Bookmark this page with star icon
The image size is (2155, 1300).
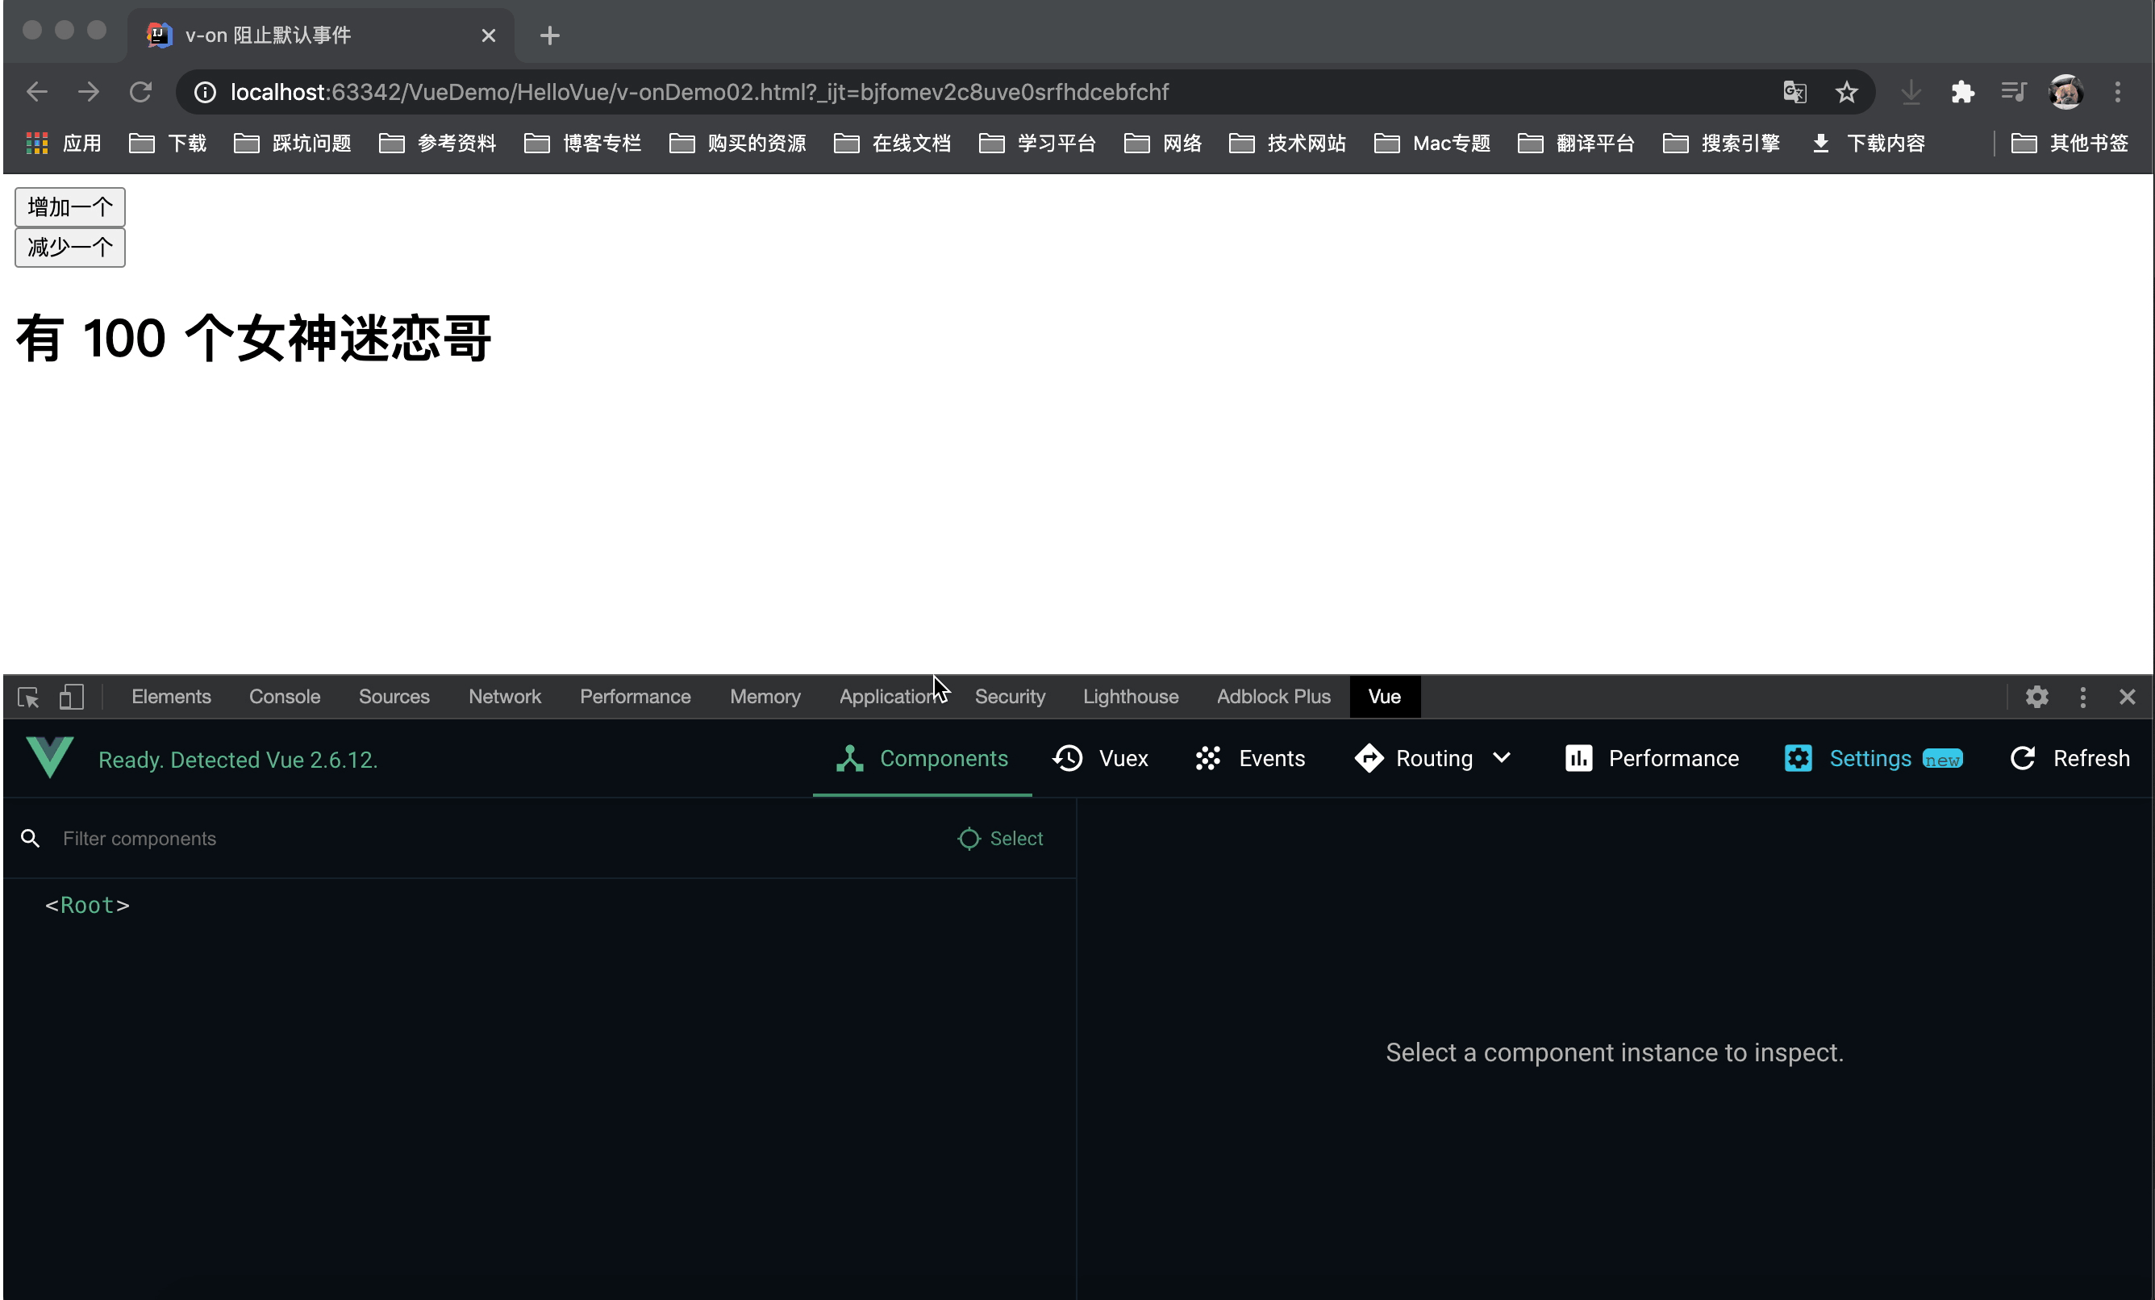coord(1846,92)
